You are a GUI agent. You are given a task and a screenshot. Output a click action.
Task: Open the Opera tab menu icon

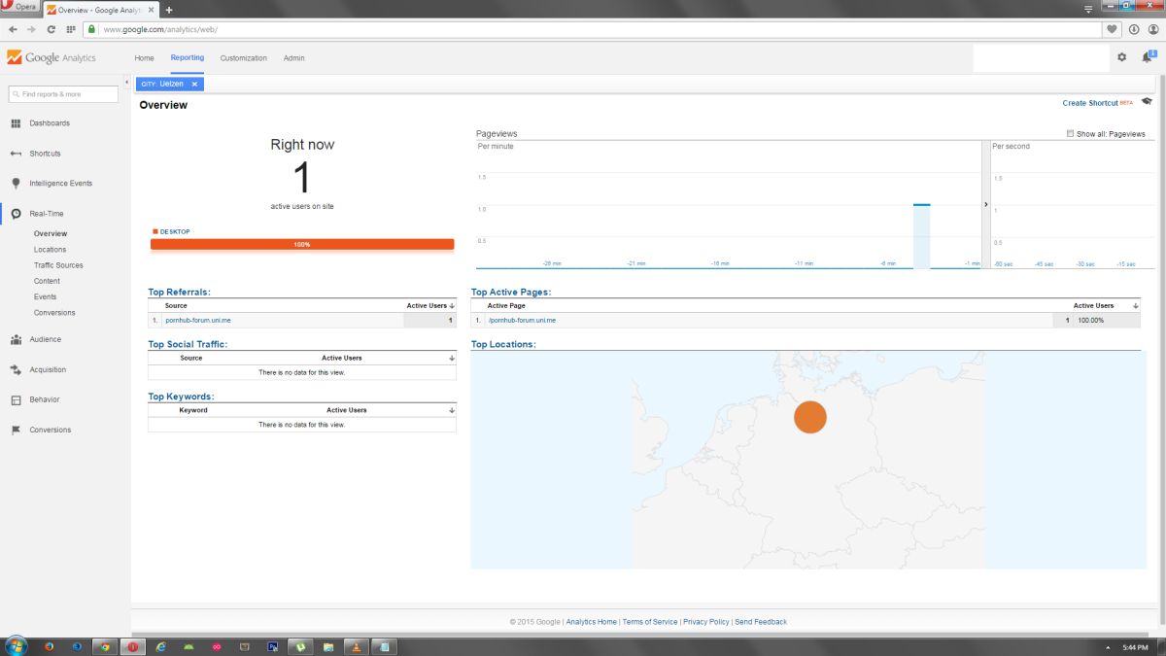[x=1088, y=9]
